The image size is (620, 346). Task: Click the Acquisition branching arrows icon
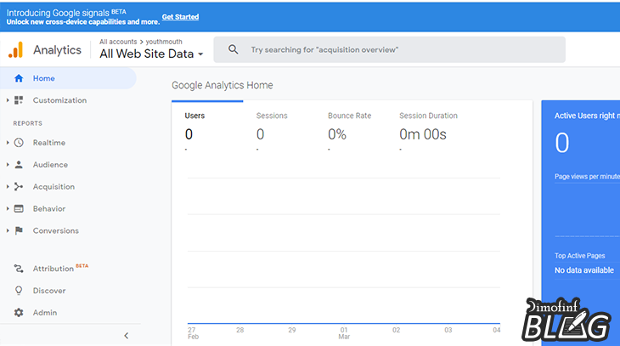(x=19, y=186)
